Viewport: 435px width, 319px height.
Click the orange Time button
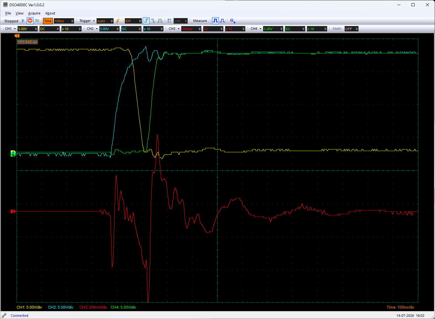(x=48, y=21)
